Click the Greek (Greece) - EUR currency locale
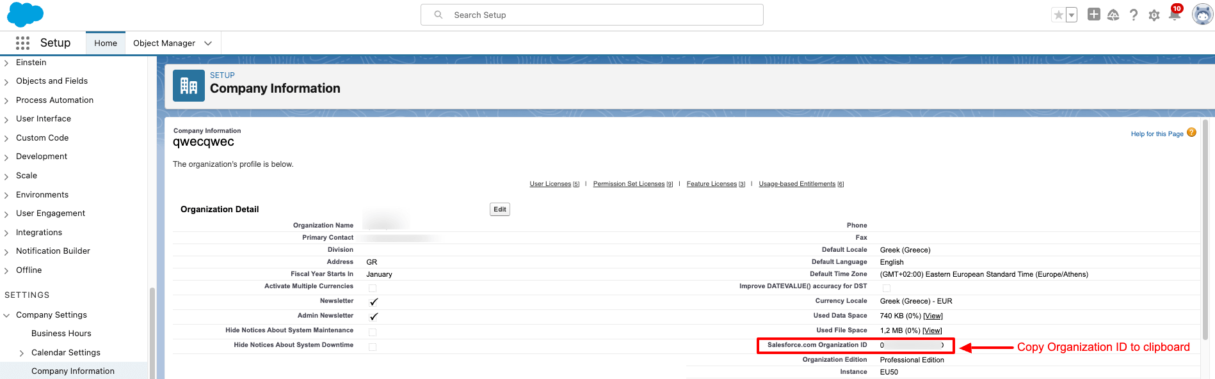The height and width of the screenshot is (379, 1215). click(x=916, y=301)
